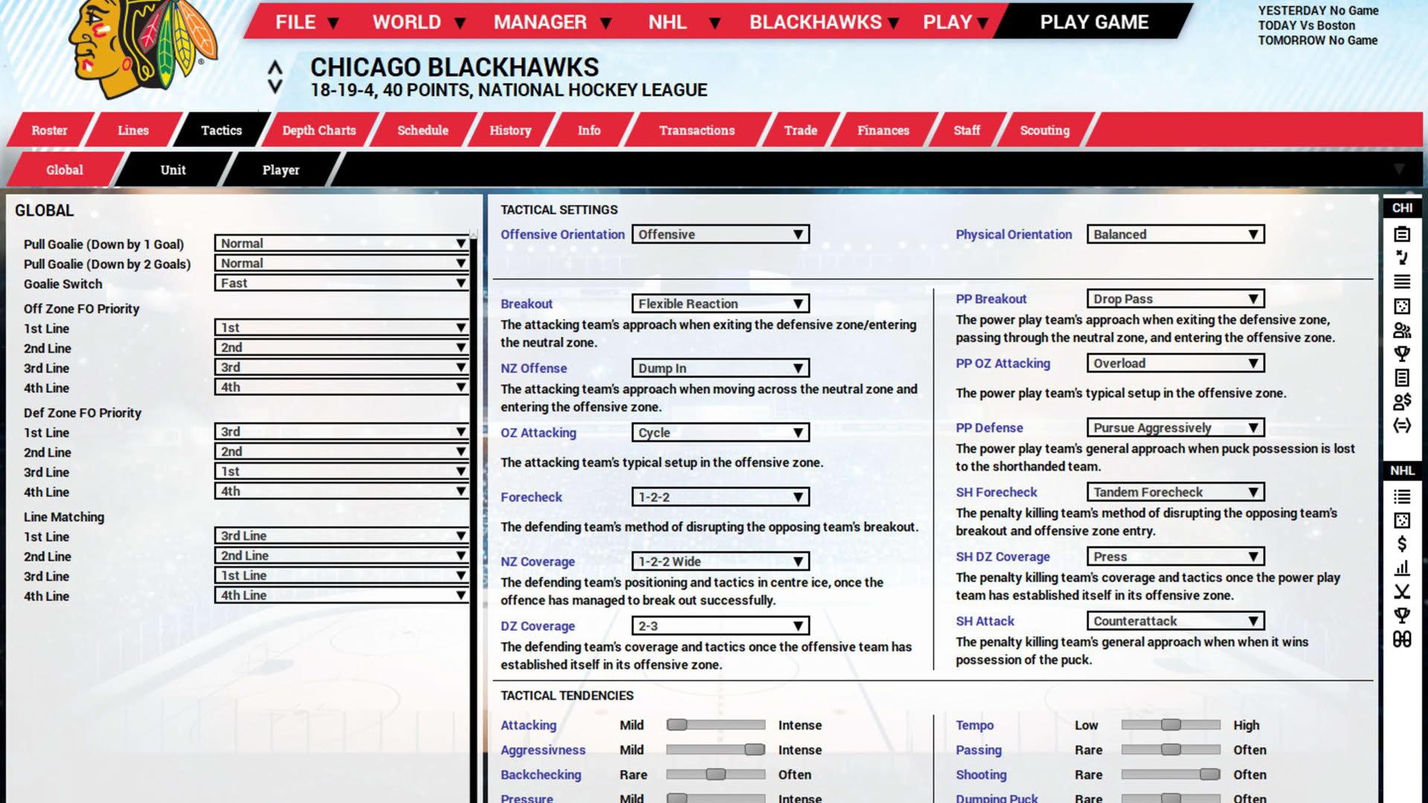Click the Tempo slider handle

point(1171,725)
